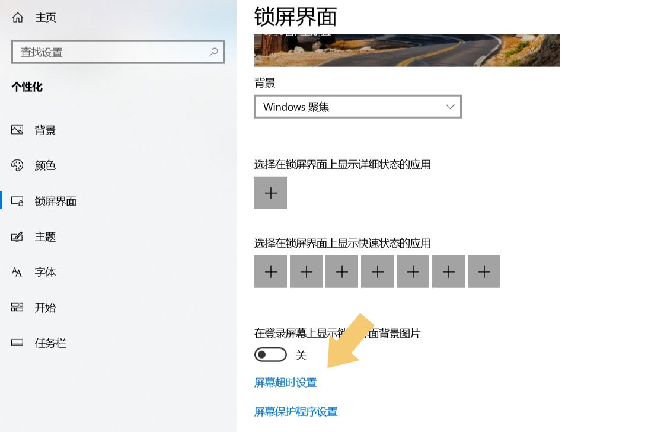Click the last quick status plus button
The width and height of the screenshot is (648, 432).
[484, 271]
